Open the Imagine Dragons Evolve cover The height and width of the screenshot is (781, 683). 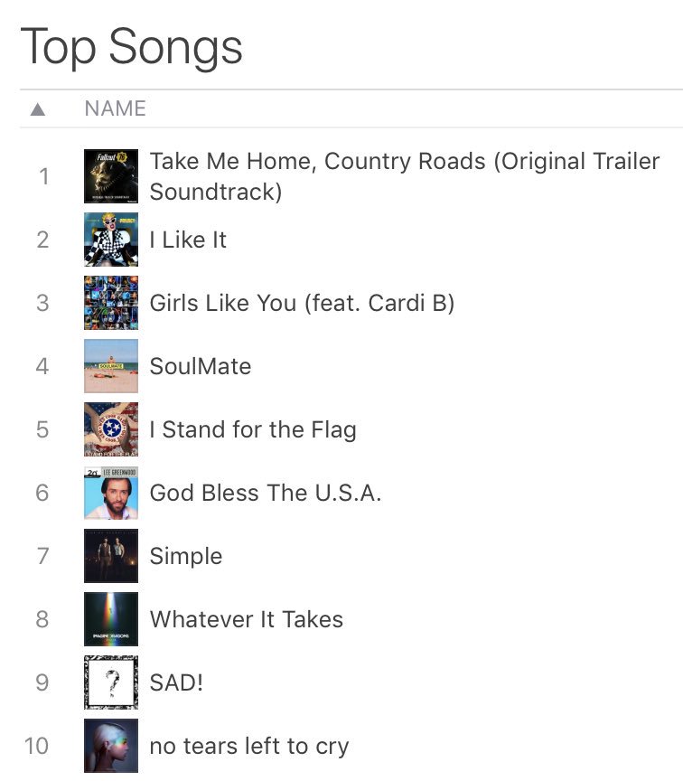(x=111, y=619)
